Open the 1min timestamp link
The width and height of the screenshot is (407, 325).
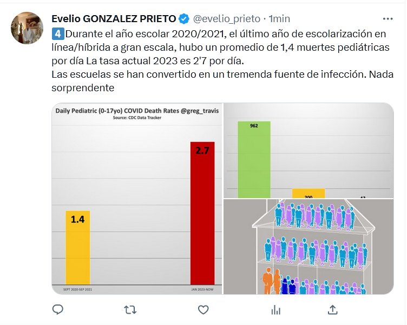pos(279,19)
